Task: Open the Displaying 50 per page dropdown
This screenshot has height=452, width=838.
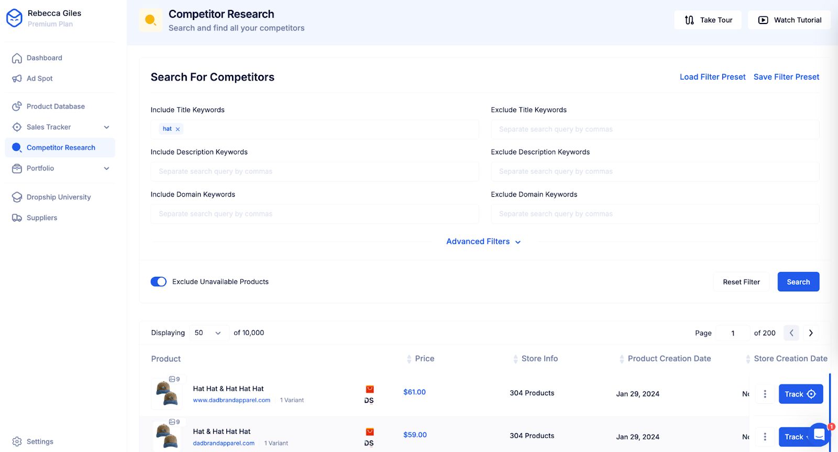Action: (x=208, y=333)
